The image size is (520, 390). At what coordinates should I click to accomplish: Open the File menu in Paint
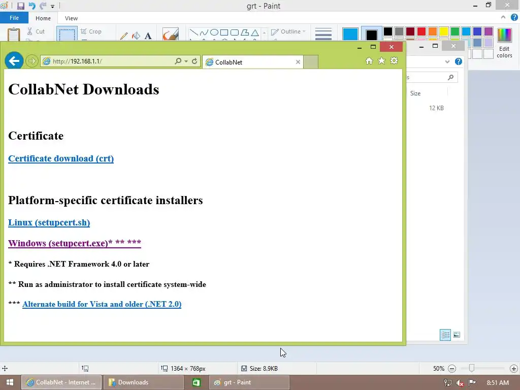[14, 18]
